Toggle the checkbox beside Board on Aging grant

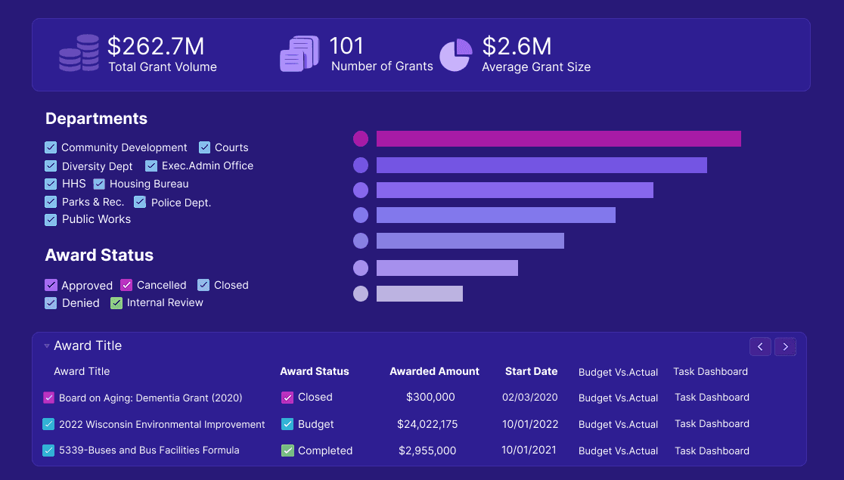pyautogui.click(x=48, y=398)
